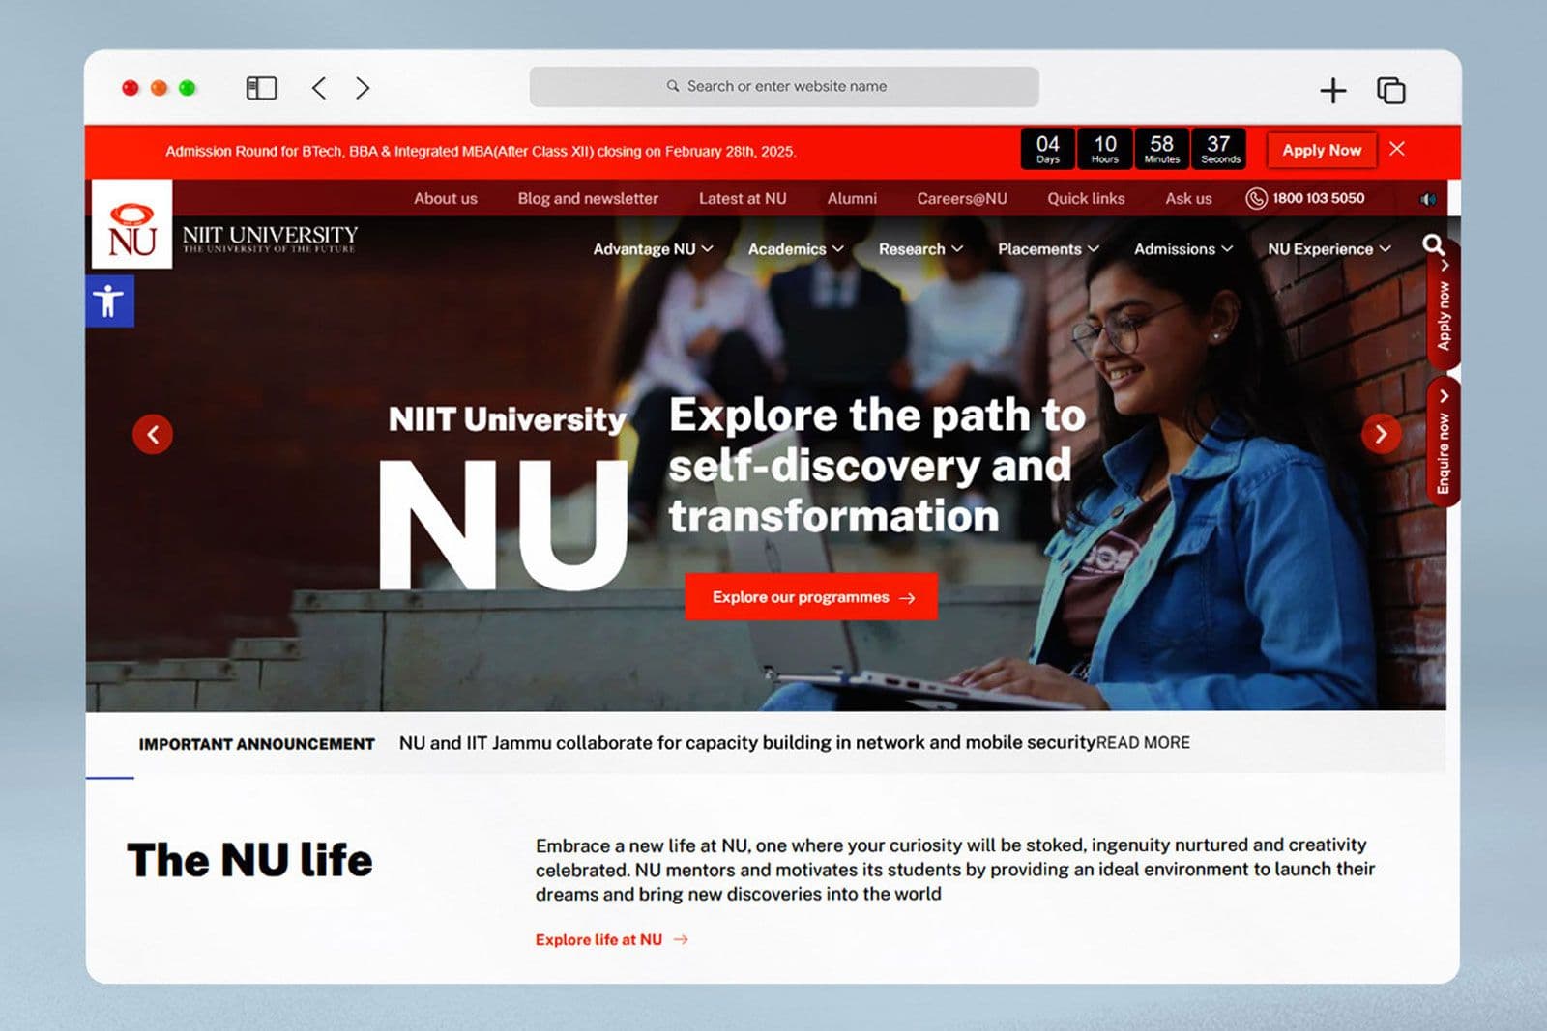The width and height of the screenshot is (1547, 1031).
Task: Click the NIIT UNIVERSITY wordmark
Action: [x=270, y=238]
